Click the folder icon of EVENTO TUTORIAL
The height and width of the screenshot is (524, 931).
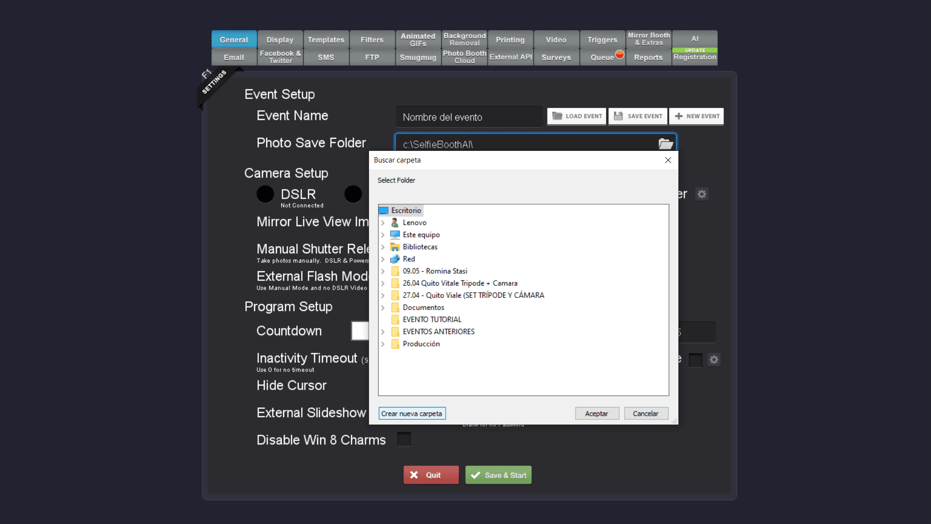[395, 320]
